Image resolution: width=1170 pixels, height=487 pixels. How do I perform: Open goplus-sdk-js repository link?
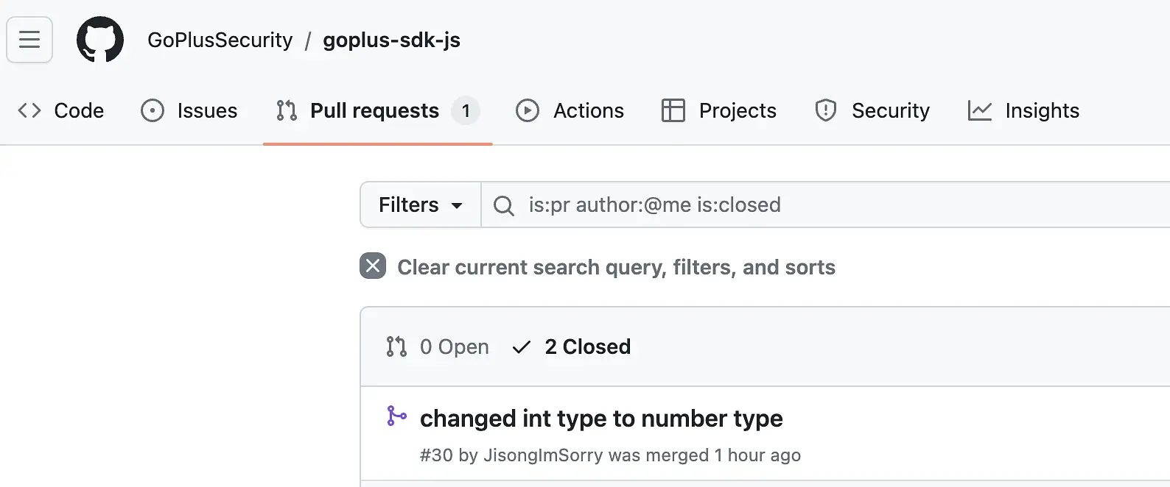click(x=391, y=40)
